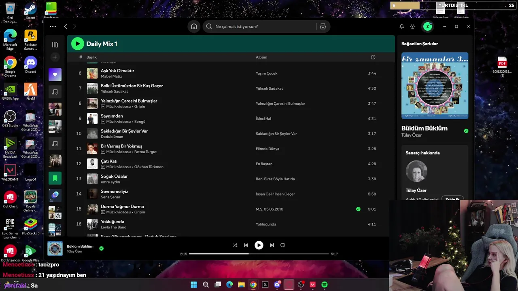Image resolution: width=518 pixels, height=291 pixels.
Task: Click the search field 'Ne çalmak istiyorsun?'
Action: point(259,26)
